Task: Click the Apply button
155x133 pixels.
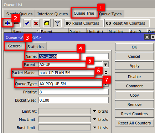Action: pyautogui.click(x=134, y=66)
